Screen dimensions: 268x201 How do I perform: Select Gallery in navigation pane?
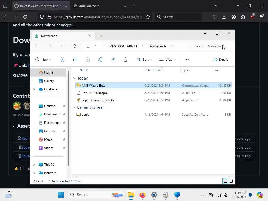pos(48,81)
